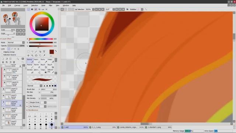Select the Rotate view tool
This screenshot has width=236, height=133.
tap(36, 55)
